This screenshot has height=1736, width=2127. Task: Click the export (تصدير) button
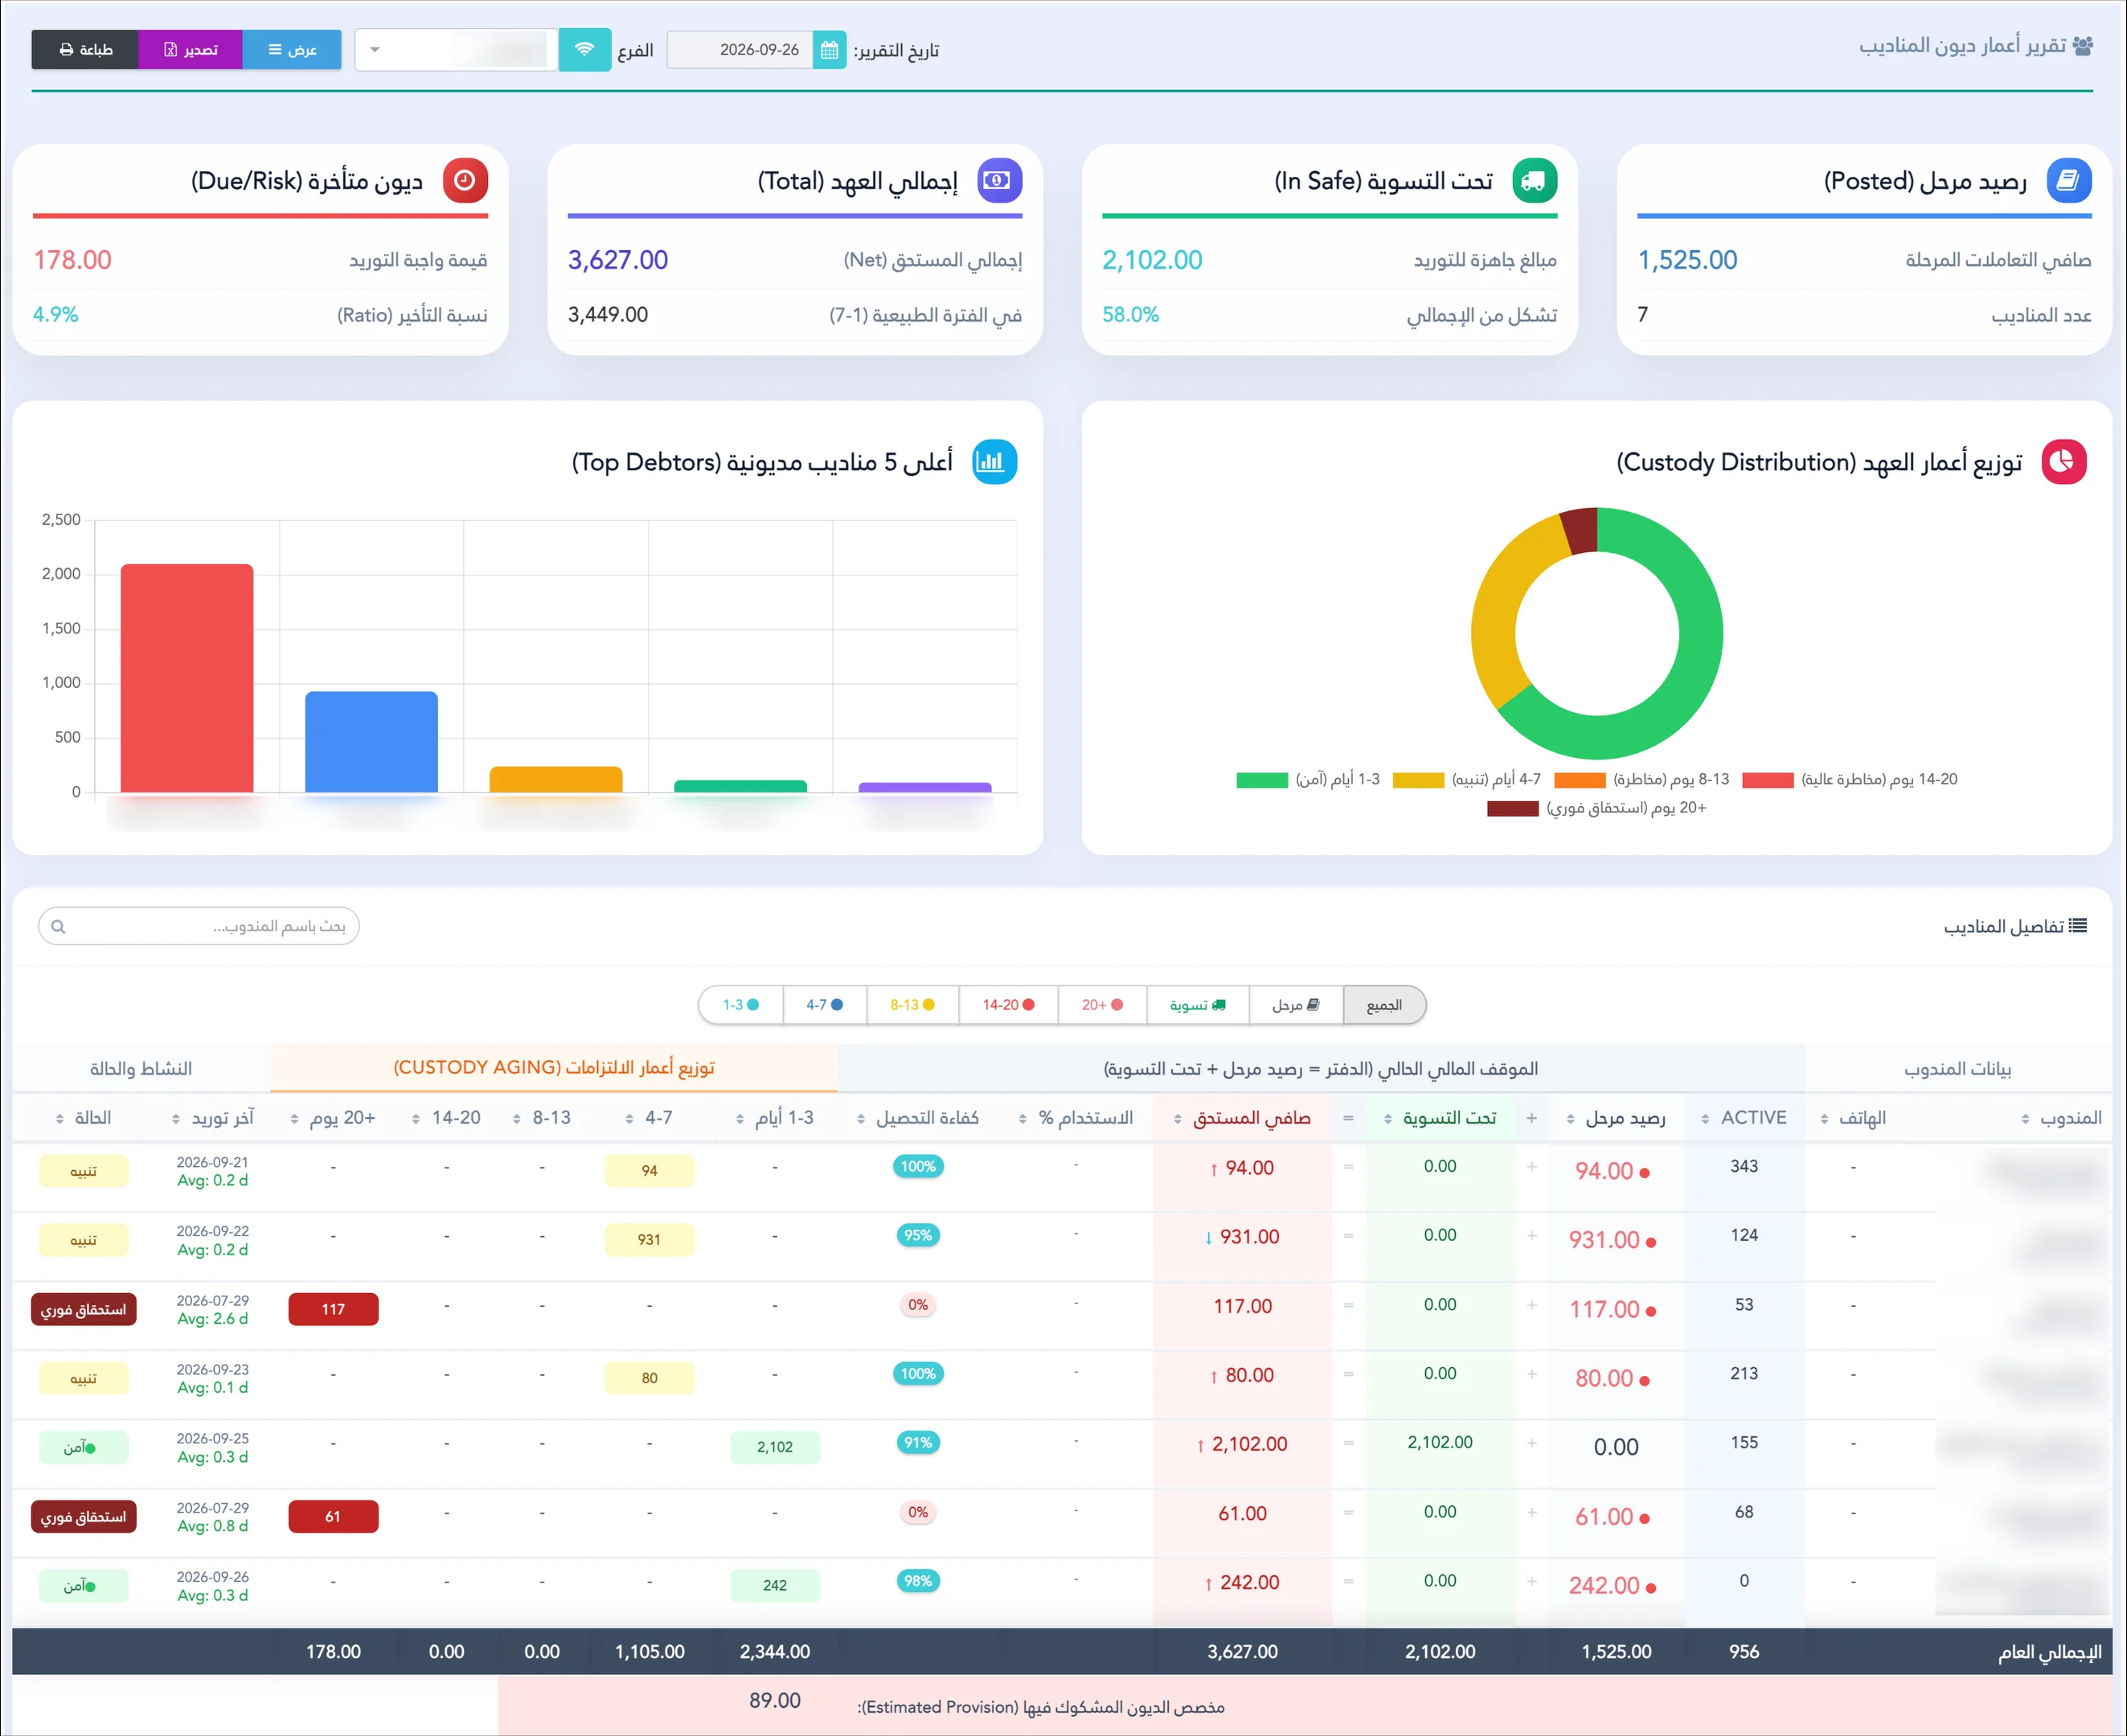(x=190, y=50)
